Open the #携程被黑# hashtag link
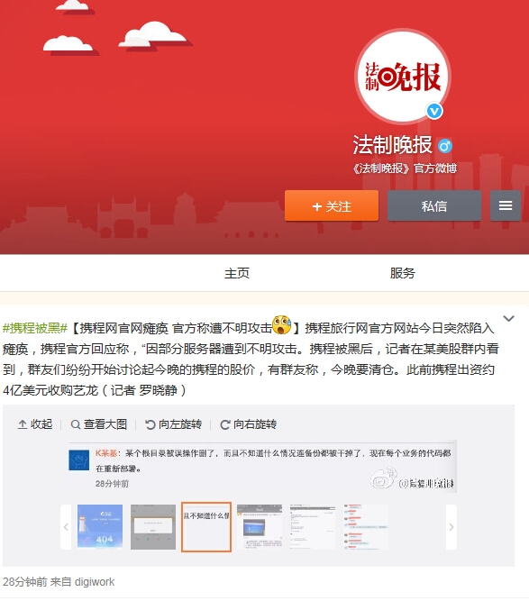The image size is (529, 601). coord(35,328)
